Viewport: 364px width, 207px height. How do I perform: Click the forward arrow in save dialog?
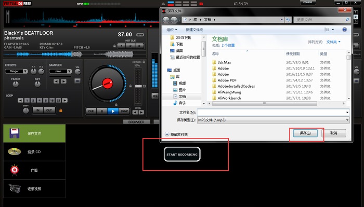tap(174, 20)
